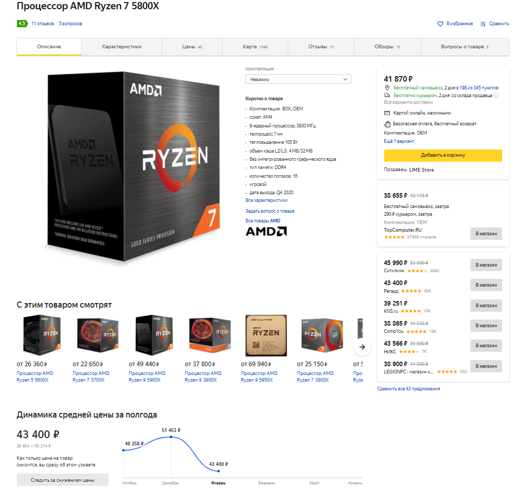The width and height of the screenshot is (517, 490).
Task: Click the December price point on chart
Action: coord(171,437)
